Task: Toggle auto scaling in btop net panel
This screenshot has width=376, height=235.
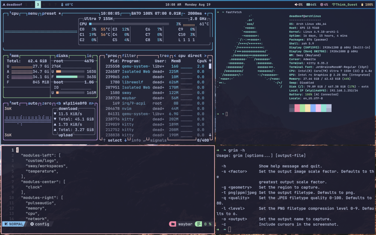Action: pos(33,104)
